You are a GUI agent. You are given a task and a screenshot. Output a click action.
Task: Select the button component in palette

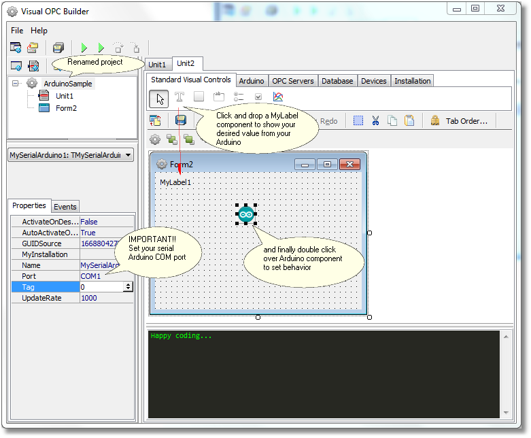tap(199, 97)
